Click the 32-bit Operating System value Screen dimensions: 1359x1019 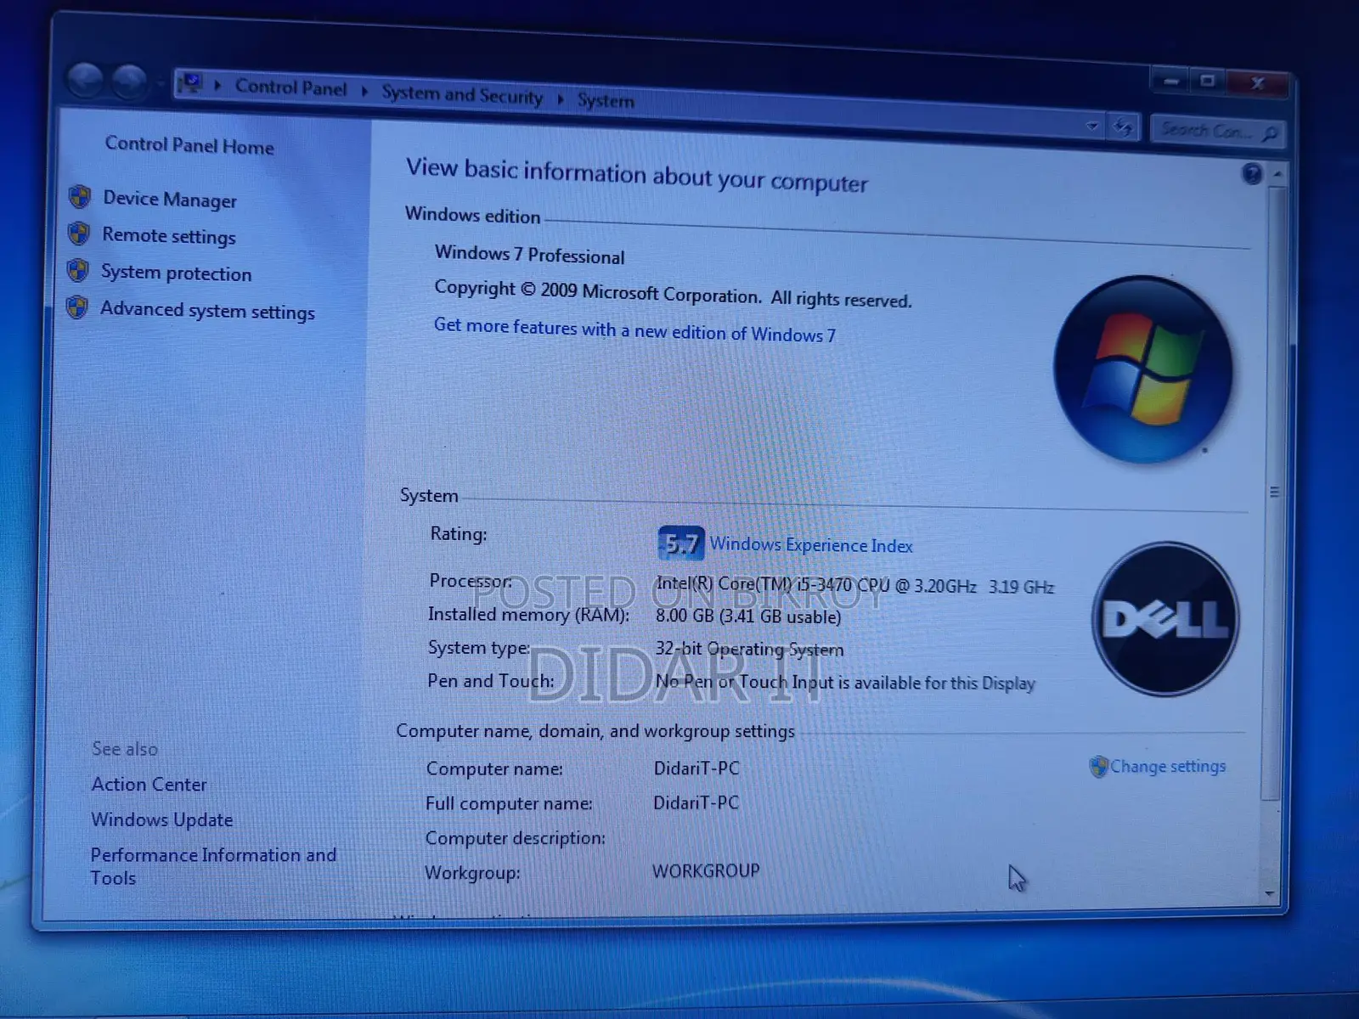click(x=749, y=650)
